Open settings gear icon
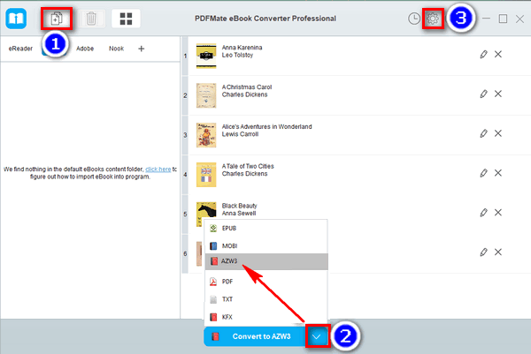This screenshot has width=531, height=354. 433,19
